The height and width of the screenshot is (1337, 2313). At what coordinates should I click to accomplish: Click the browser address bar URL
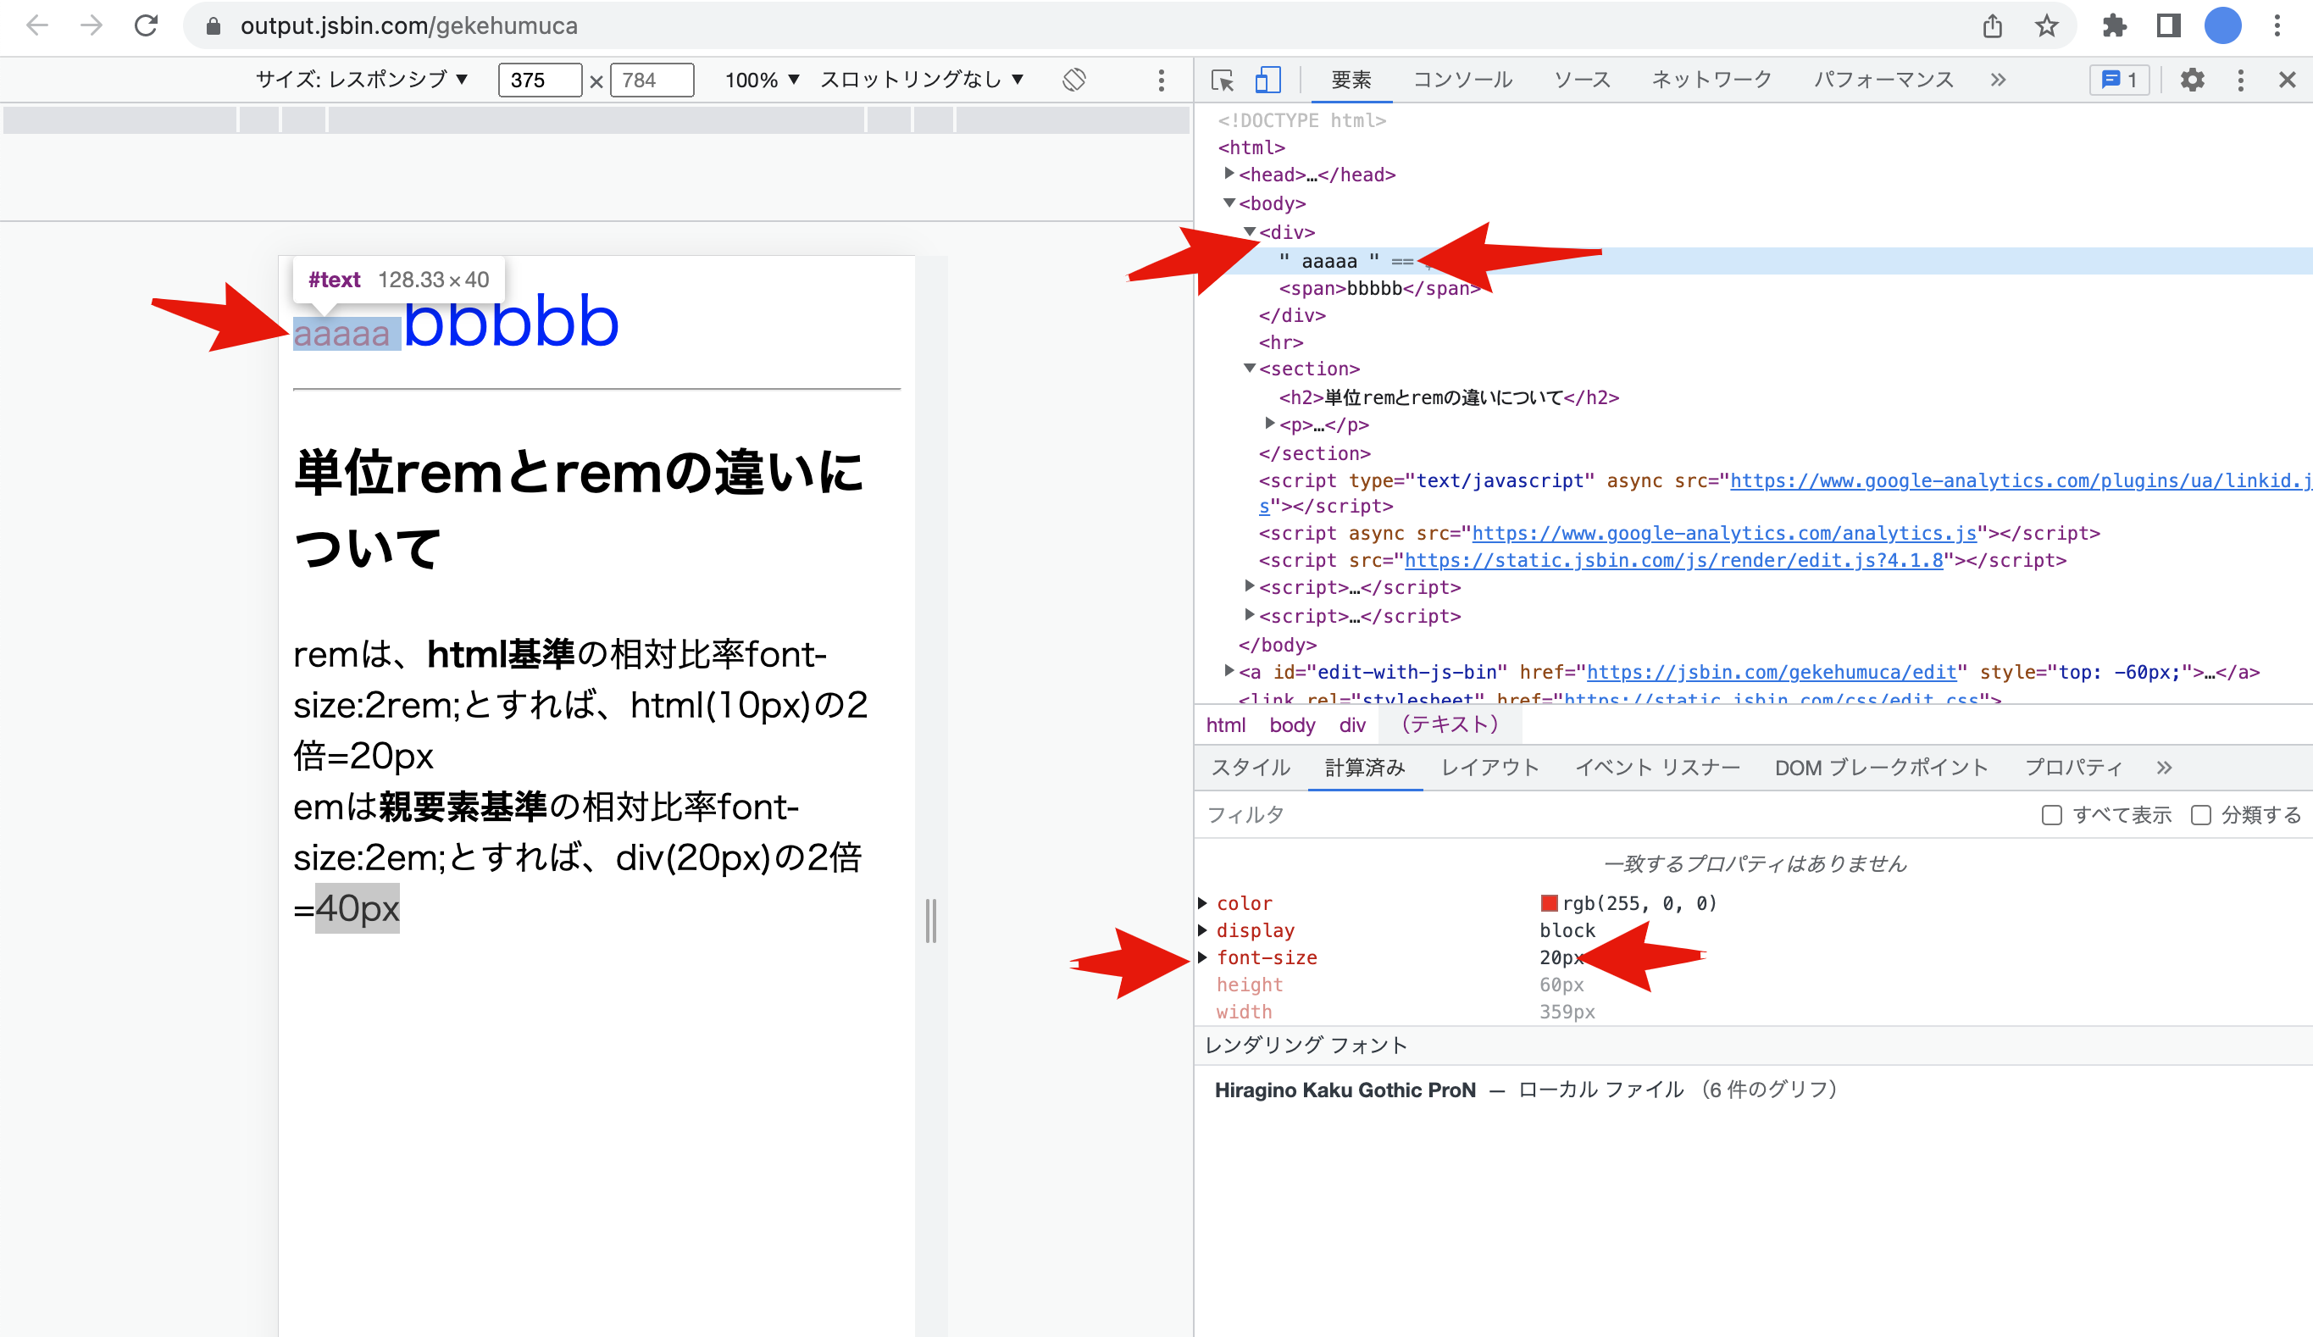[408, 25]
